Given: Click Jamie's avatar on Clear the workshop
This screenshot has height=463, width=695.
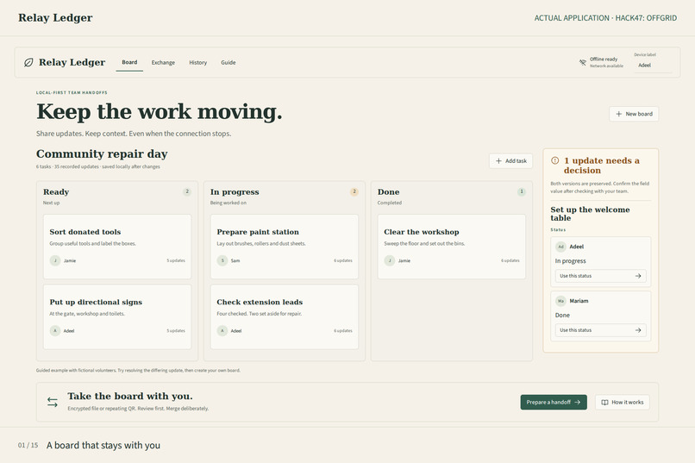Looking at the screenshot, I should tap(389, 260).
